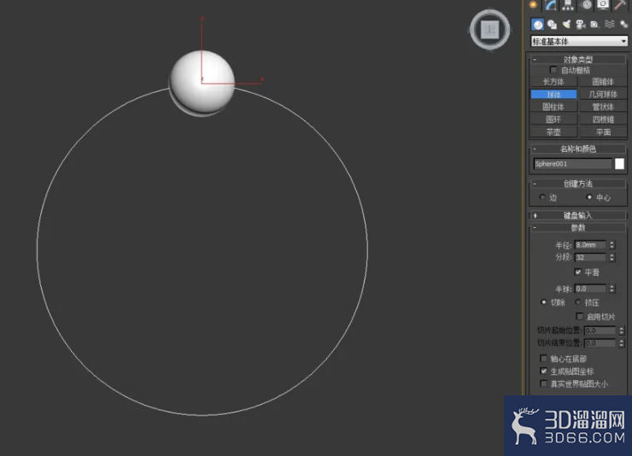Select the Lights category icon

(x=566, y=25)
